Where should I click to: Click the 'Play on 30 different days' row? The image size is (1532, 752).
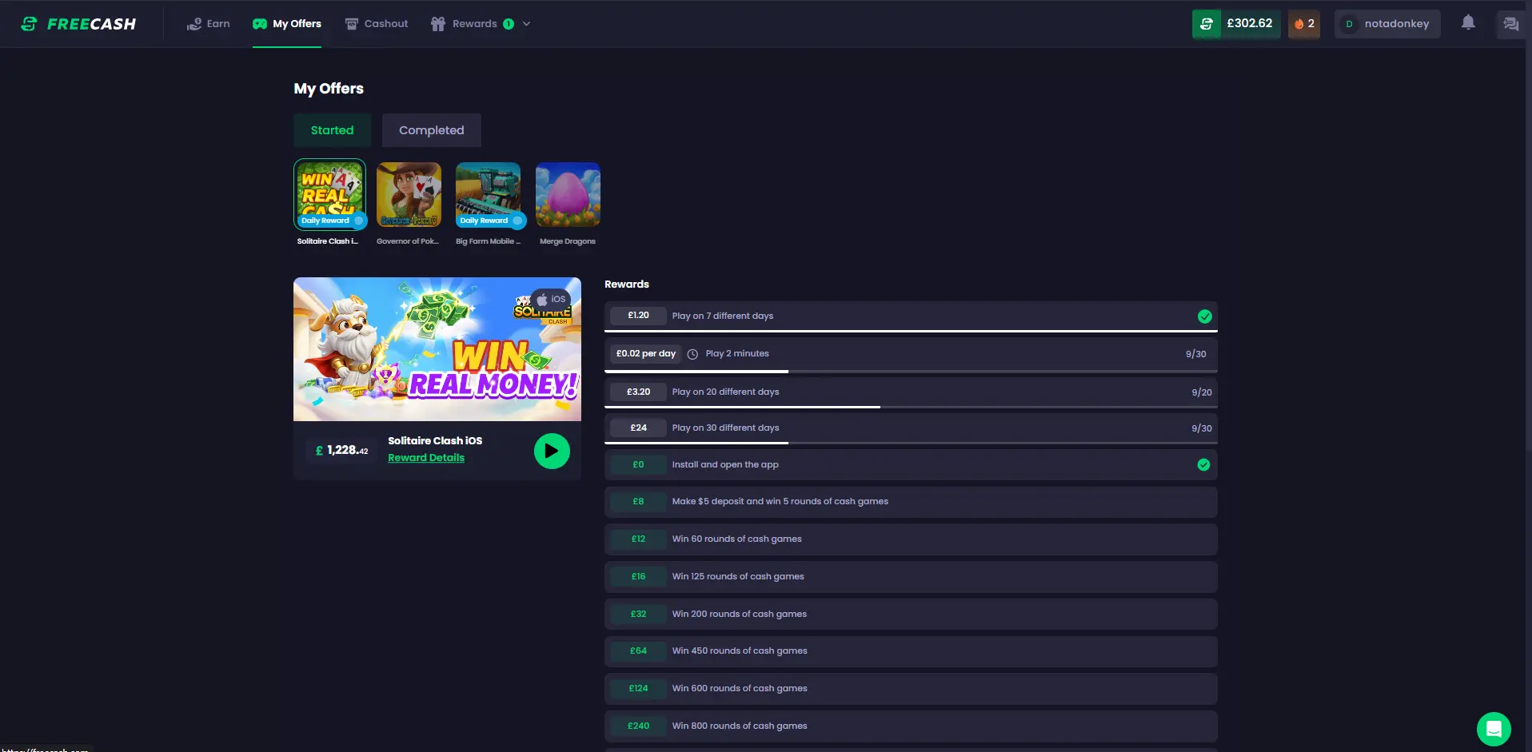point(911,428)
